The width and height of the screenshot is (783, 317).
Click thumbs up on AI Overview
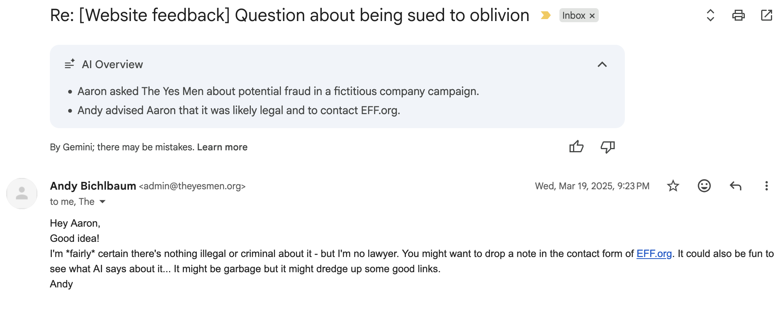click(576, 147)
